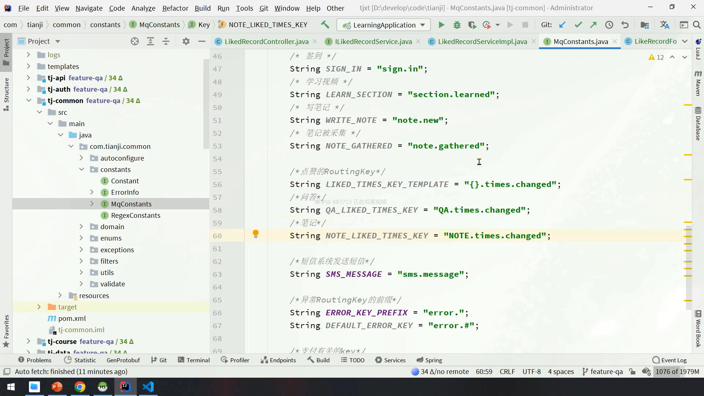704x396 pixels.
Task: Click the lightbulb intention icon
Action: pos(256,234)
